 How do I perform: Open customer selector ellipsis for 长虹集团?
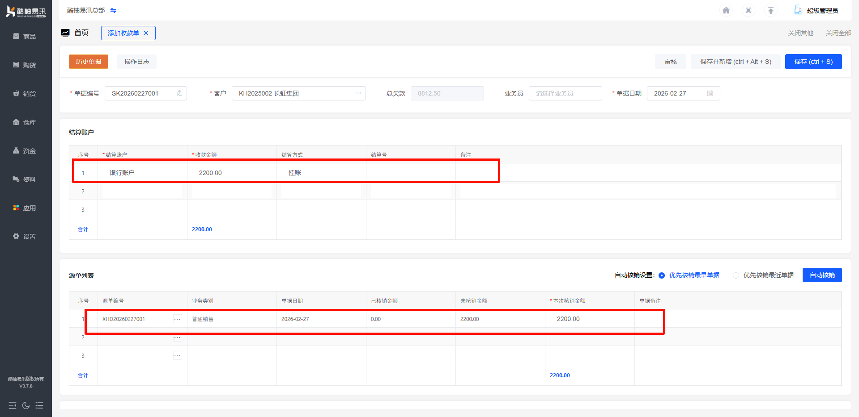[358, 93]
